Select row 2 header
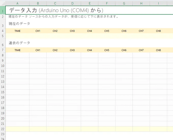 (x=3, y=17)
